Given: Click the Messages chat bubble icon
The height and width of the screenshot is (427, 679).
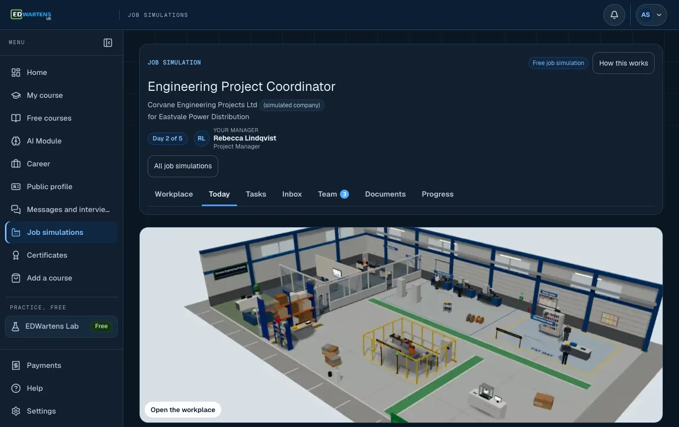Looking at the screenshot, I should point(16,210).
